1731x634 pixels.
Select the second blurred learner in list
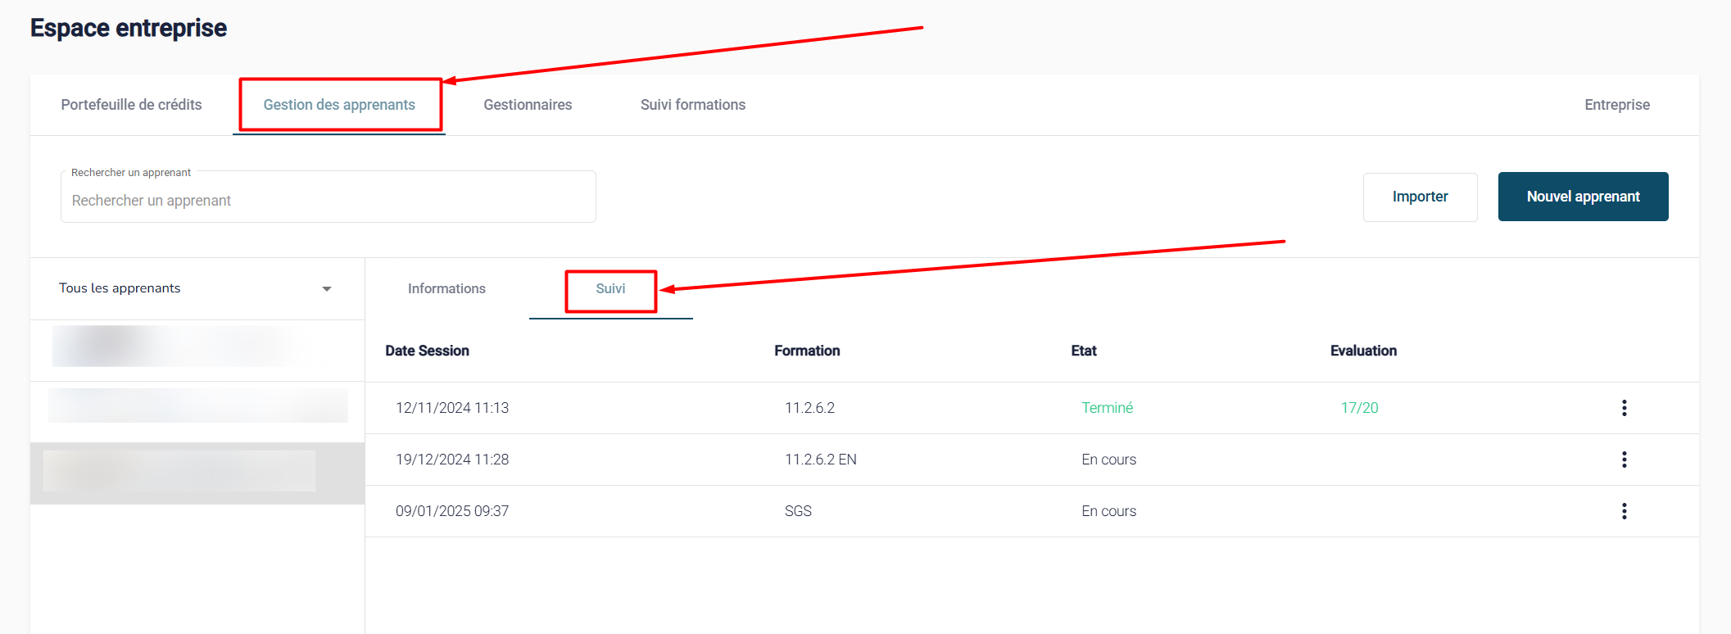[x=197, y=405]
